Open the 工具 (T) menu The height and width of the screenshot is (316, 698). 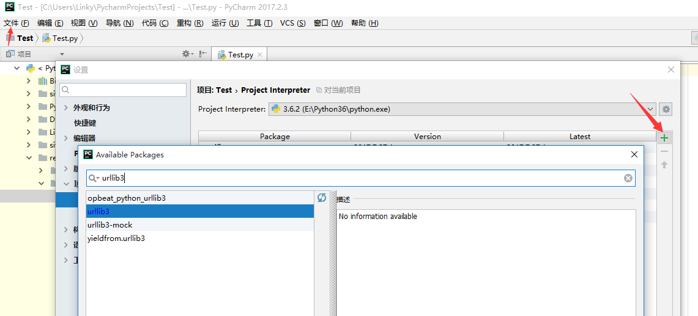pyautogui.click(x=259, y=23)
